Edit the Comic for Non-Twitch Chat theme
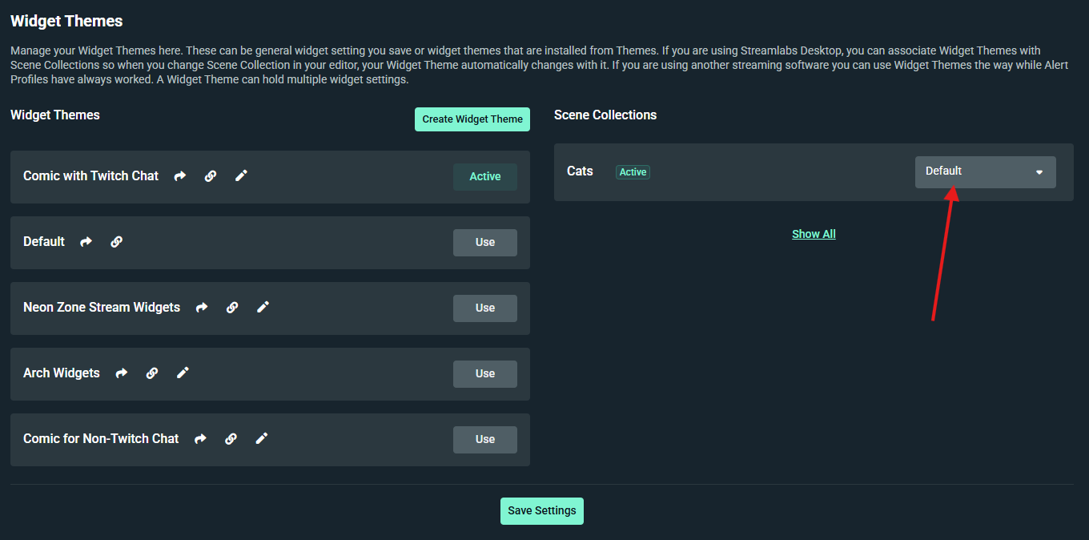The height and width of the screenshot is (540, 1089). (261, 438)
